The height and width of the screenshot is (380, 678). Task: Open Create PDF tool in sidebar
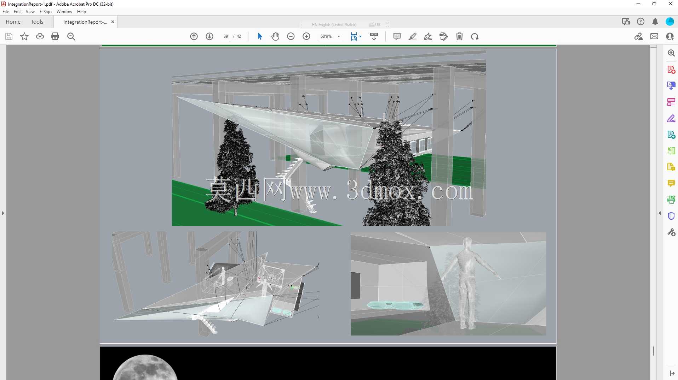[671, 70]
